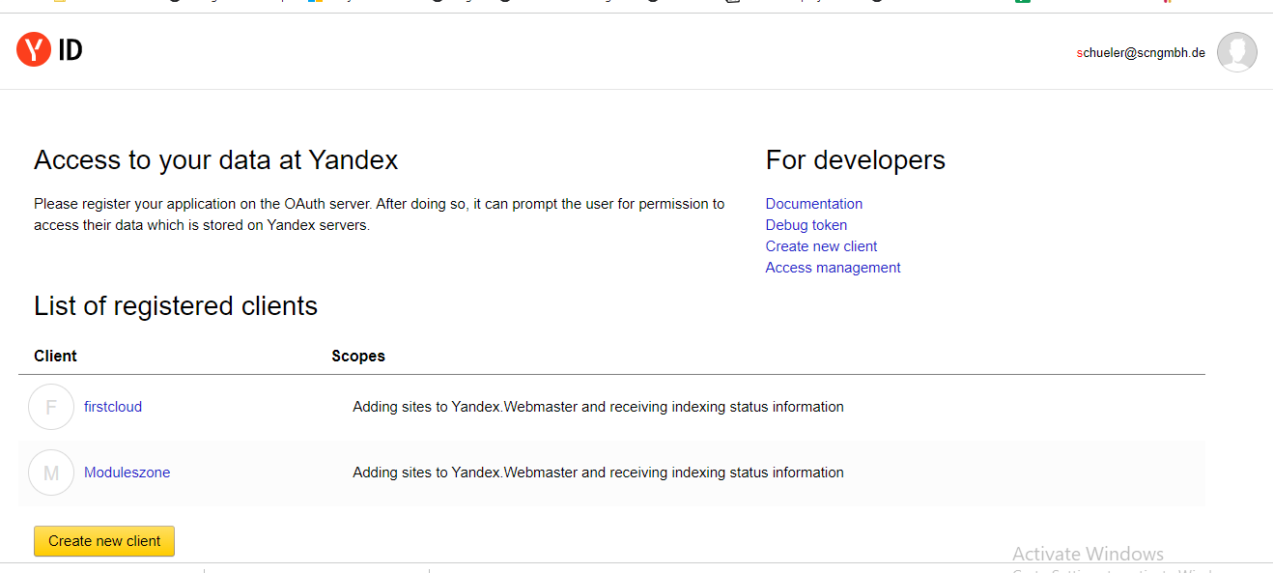Open Create new client link under For developers
Image resolution: width=1273 pixels, height=573 pixels.
click(822, 246)
